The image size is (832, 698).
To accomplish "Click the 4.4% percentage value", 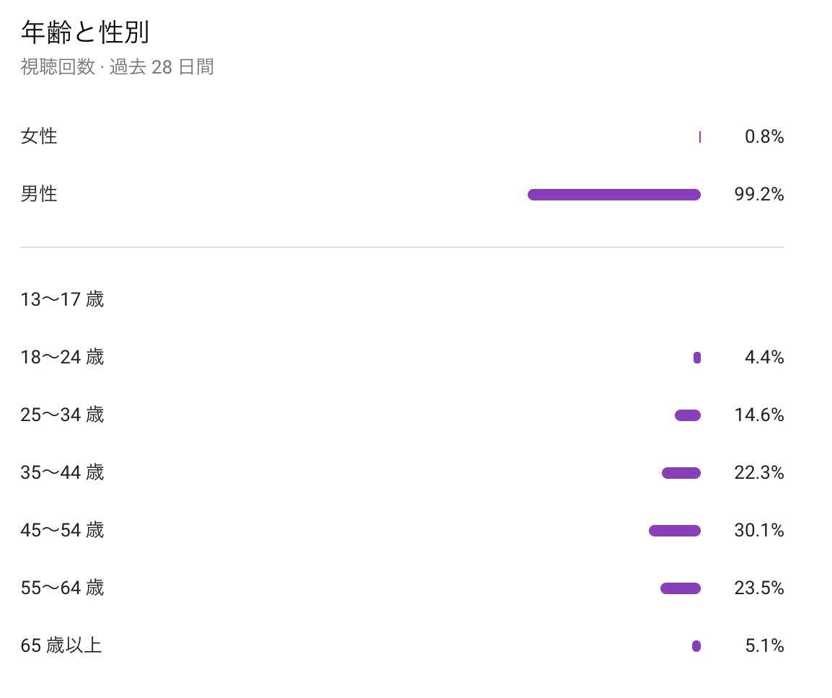I will pyautogui.click(x=764, y=358).
